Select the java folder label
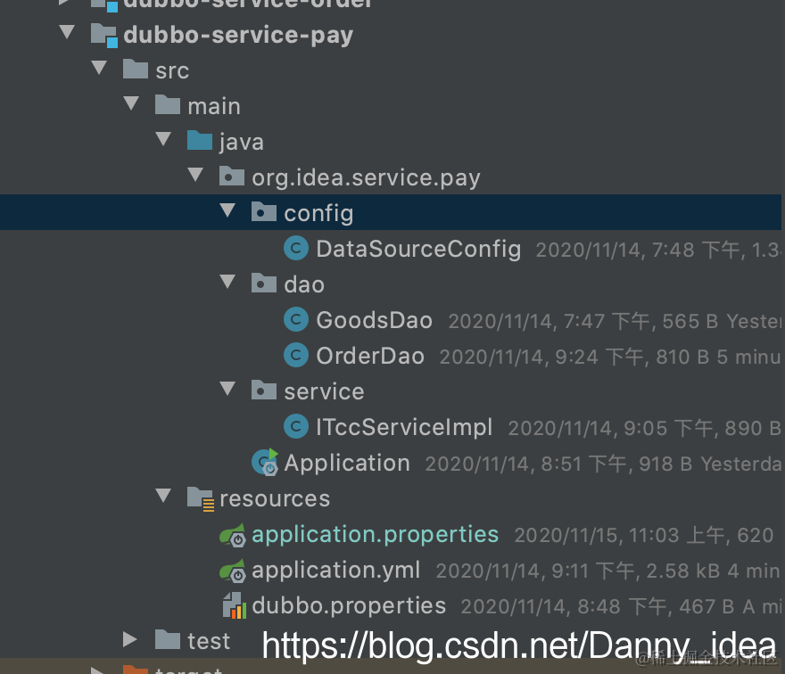 (x=242, y=142)
